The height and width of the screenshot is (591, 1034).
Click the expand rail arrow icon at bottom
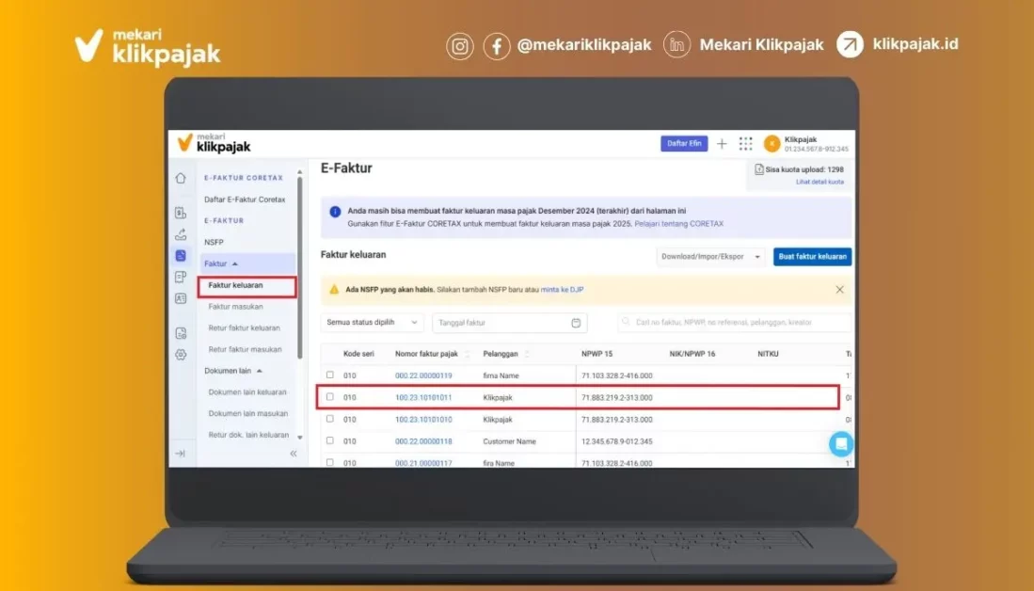[x=180, y=454]
